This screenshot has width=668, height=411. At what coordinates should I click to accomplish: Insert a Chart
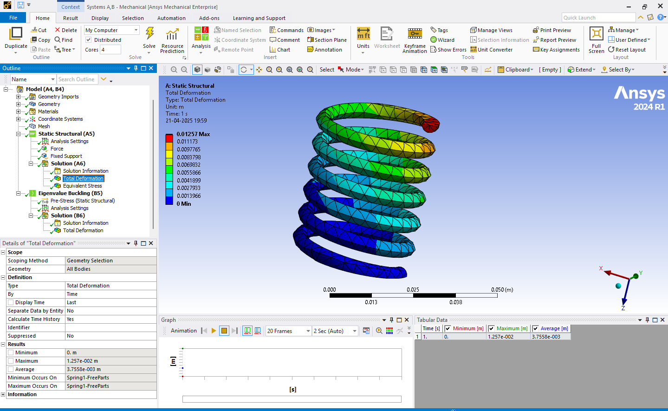pos(280,50)
